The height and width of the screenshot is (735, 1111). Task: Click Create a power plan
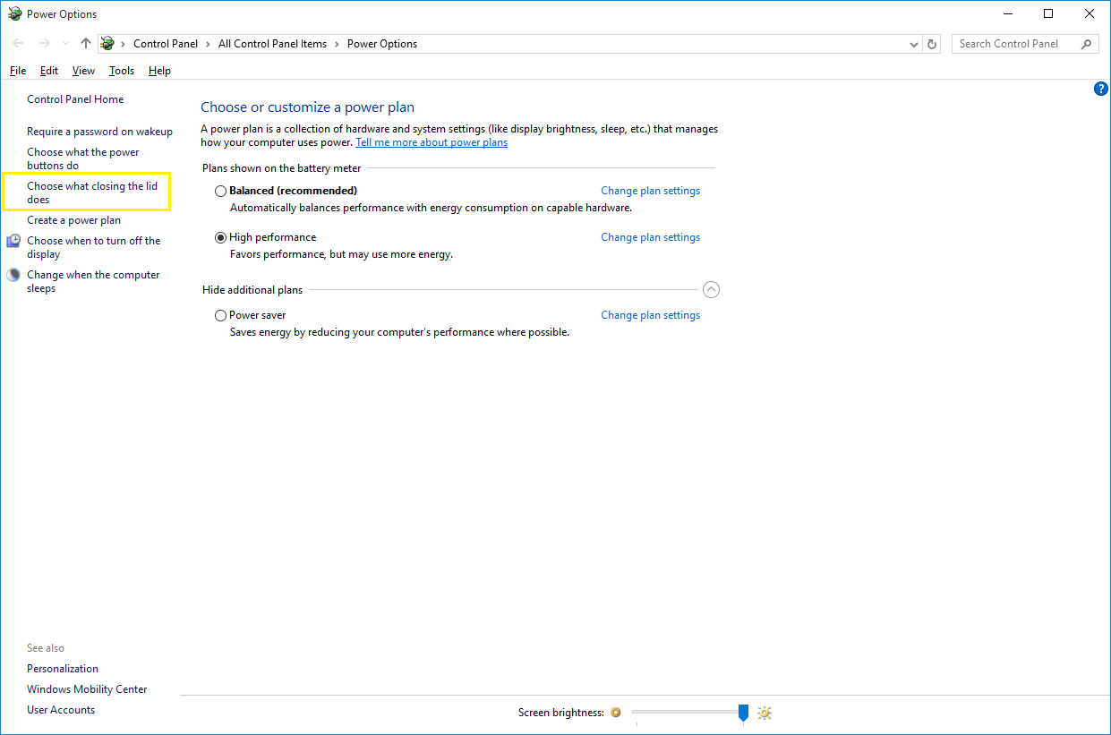(73, 220)
